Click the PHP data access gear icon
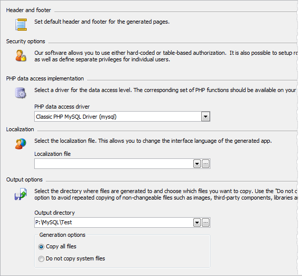 coord(21,93)
